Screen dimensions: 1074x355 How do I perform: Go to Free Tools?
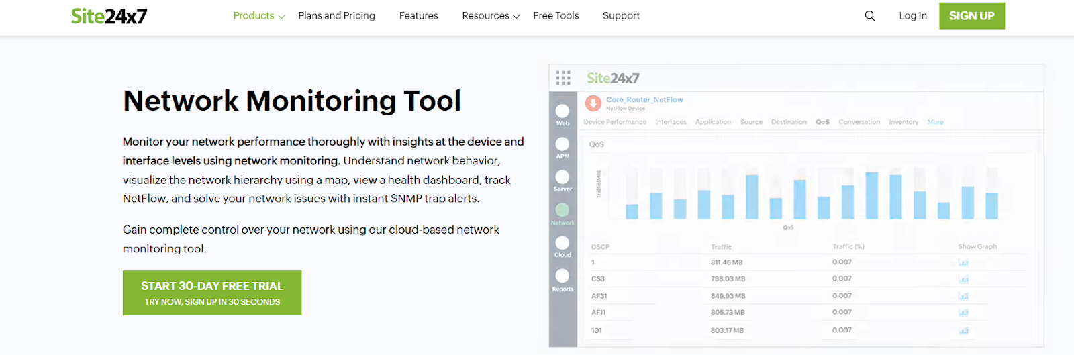click(556, 15)
